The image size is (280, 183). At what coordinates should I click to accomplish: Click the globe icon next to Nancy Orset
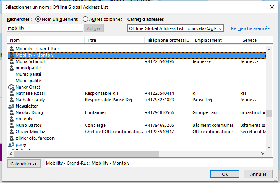click(11, 87)
